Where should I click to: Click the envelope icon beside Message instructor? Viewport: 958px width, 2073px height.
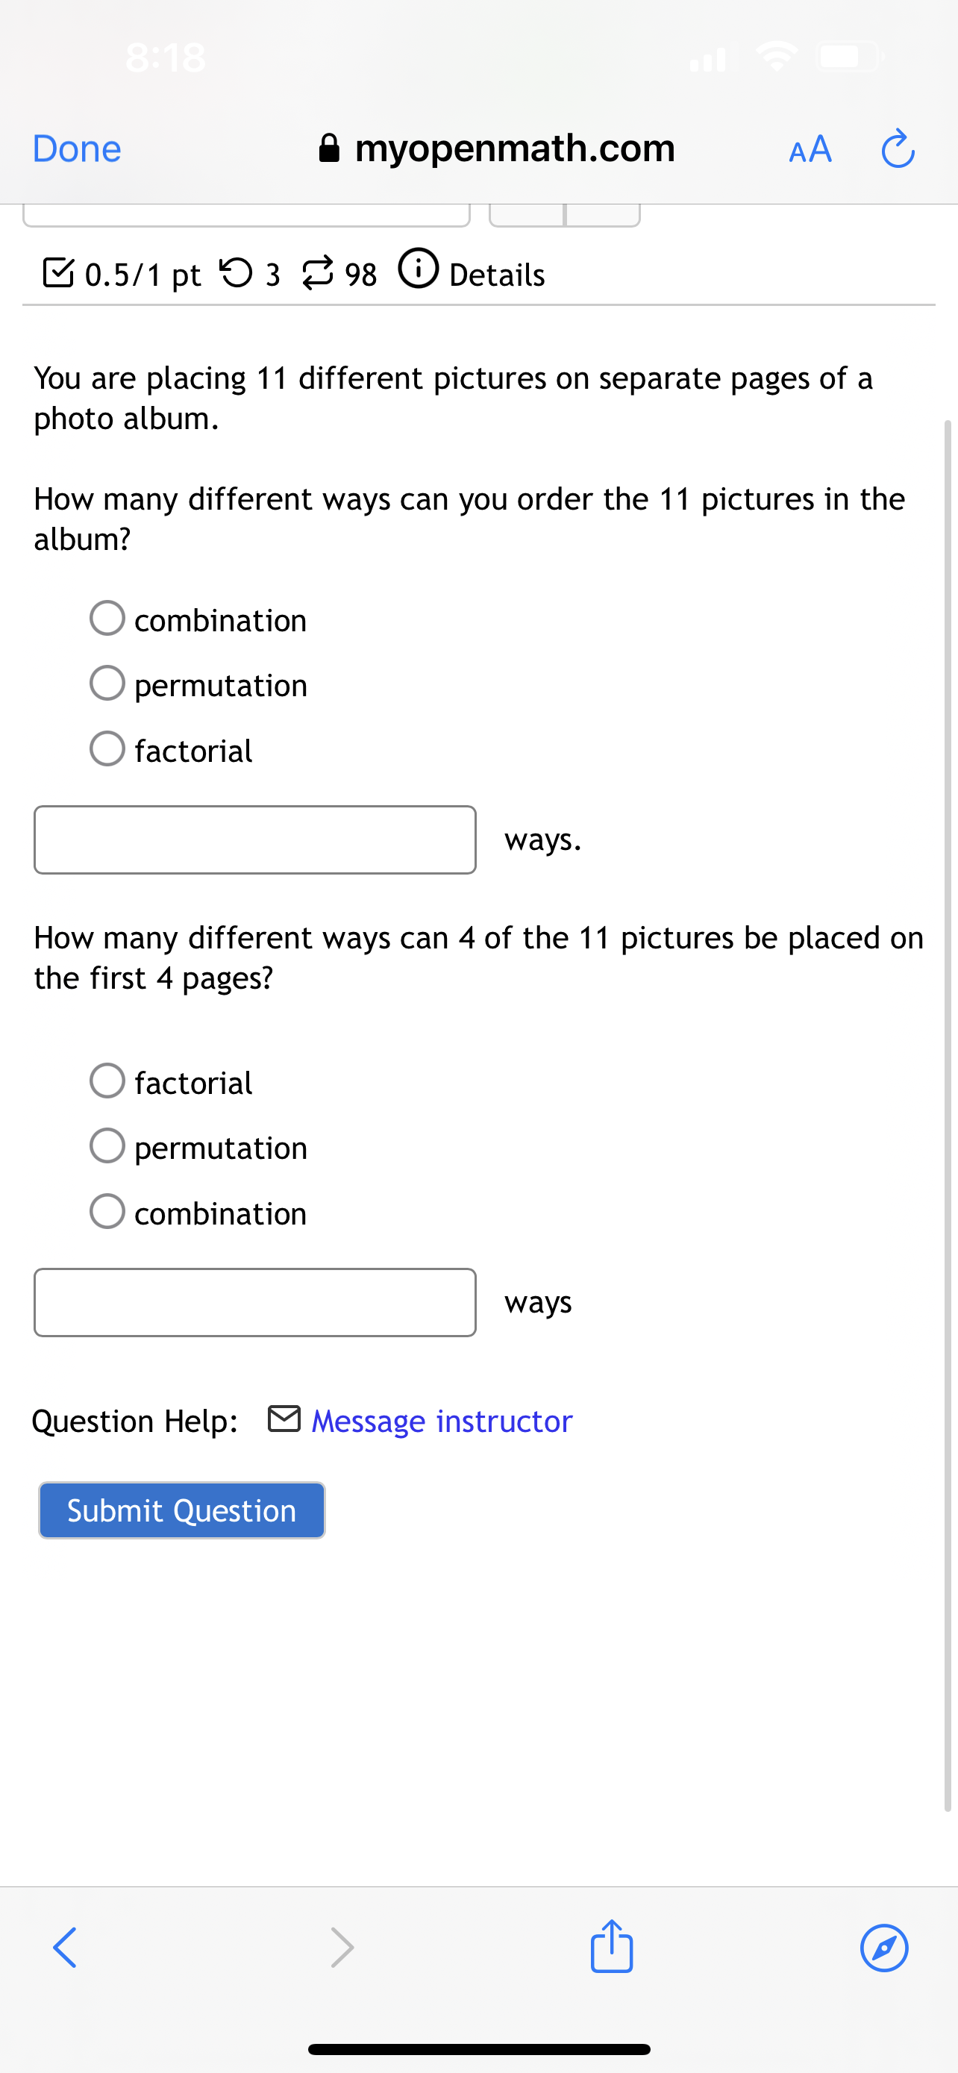coord(286,1419)
